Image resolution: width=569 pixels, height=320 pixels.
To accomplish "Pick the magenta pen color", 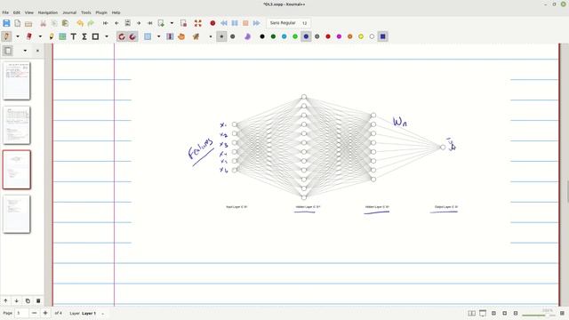I will 339,36.
